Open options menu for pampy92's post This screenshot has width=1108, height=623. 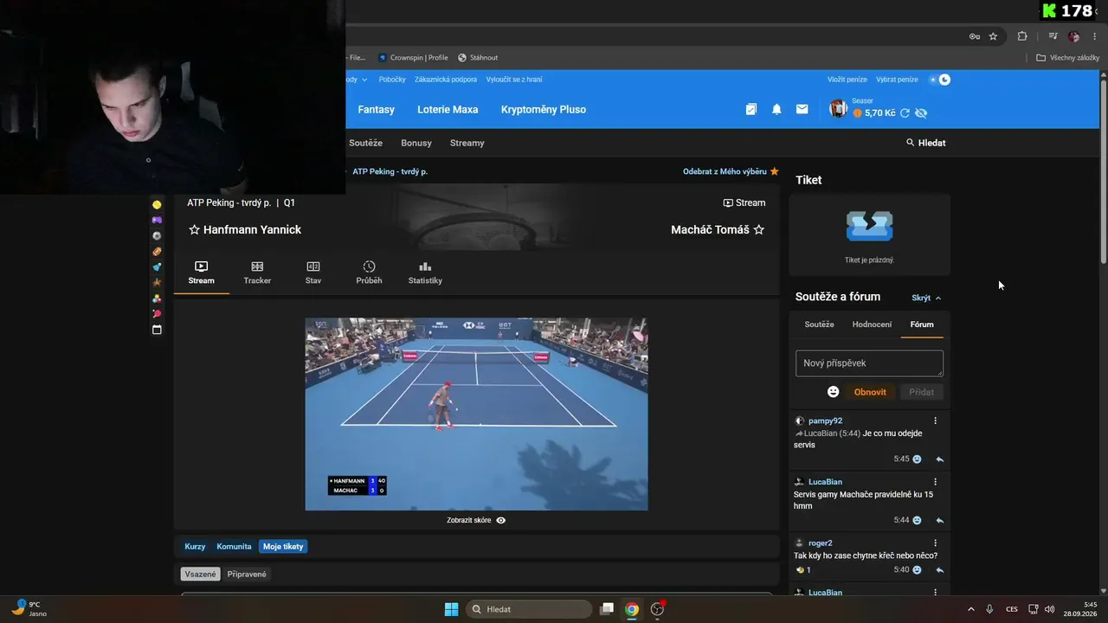(935, 421)
